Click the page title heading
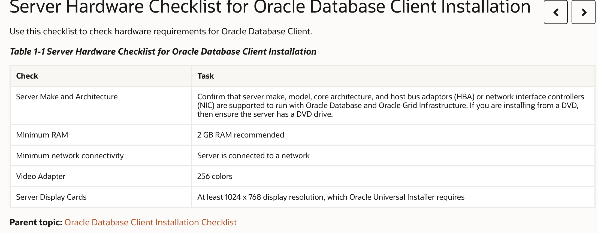 point(270,7)
